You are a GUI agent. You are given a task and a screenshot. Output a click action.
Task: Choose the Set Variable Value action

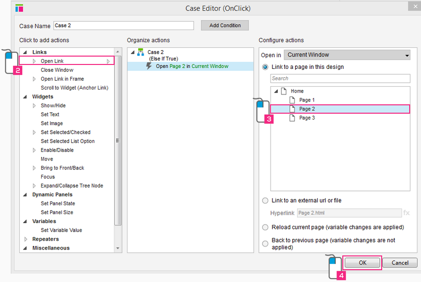(61, 230)
